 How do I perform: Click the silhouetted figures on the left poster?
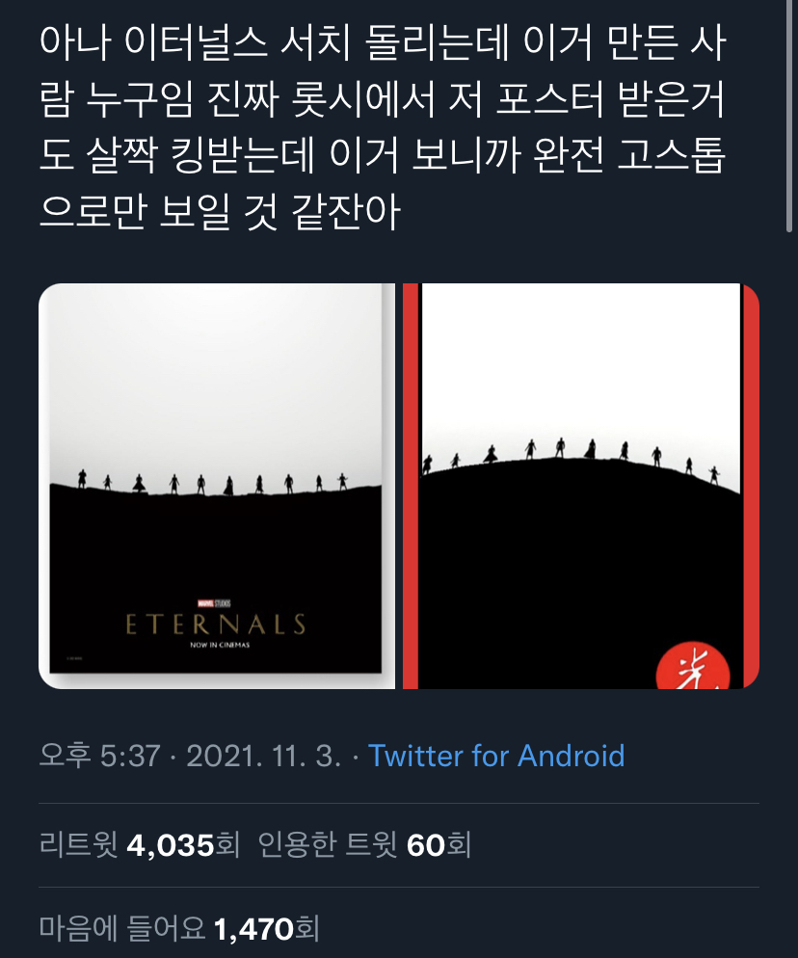[x=212, y=482]
